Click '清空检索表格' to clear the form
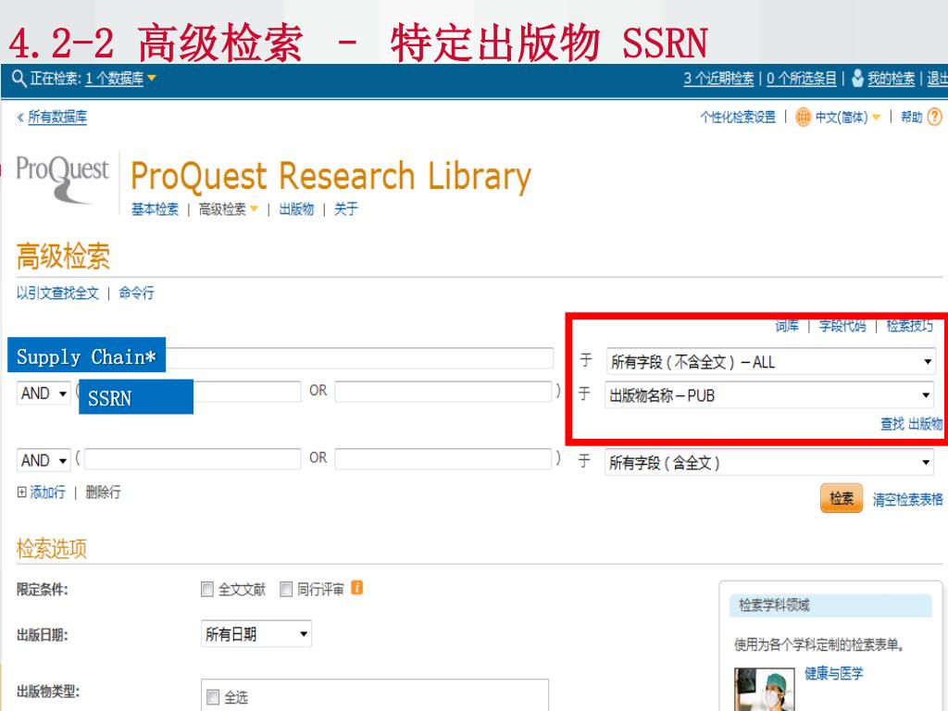Image resolution: width=948 pixels, height=711 pixels. tap(907, 499)
